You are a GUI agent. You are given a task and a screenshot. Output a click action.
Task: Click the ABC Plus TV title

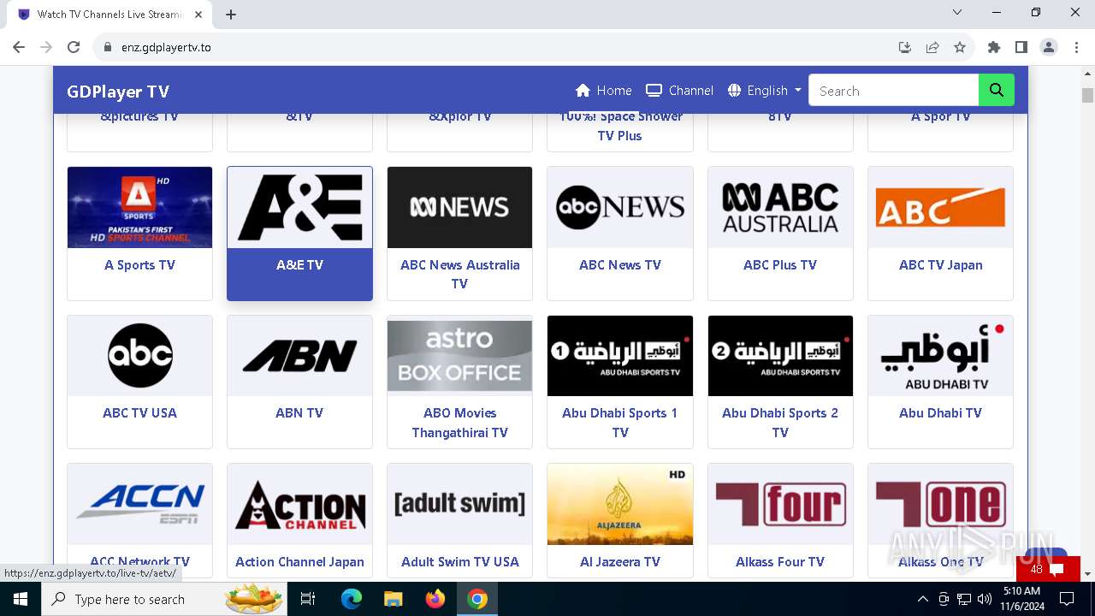tap(780, 265)
